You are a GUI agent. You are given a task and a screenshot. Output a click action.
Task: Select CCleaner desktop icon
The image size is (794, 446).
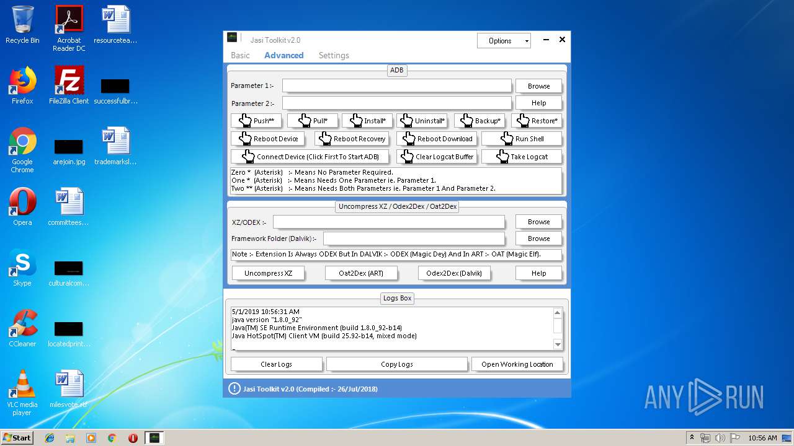point(22,328)
